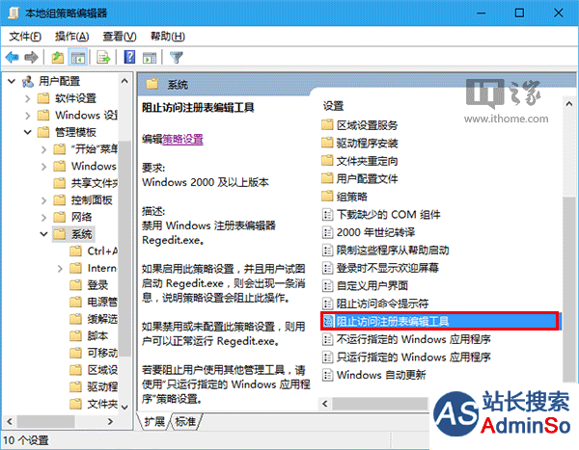Image resolution: width=579 pixels, height=450 pixels.
Task: Expand the Windows 设置 tree node
Action: point(28,116)
